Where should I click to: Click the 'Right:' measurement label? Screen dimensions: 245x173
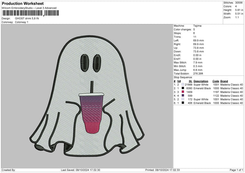[x=177, y=44]
